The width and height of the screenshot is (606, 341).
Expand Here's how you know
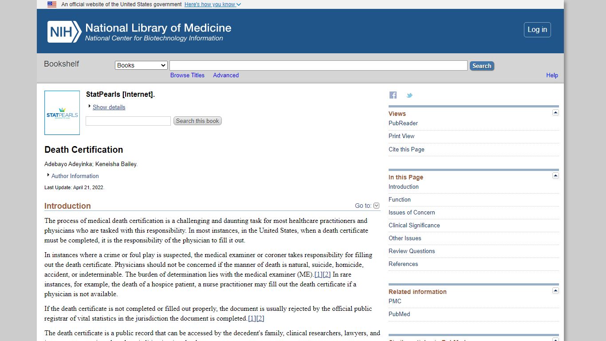[x=212, y=4]
